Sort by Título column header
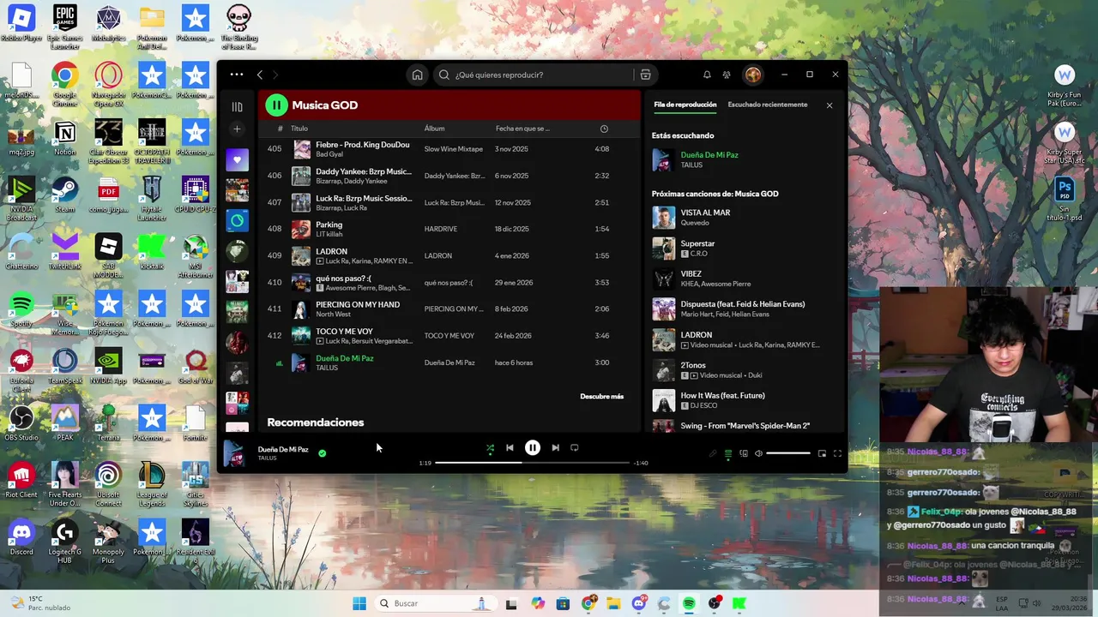The image size is (1098, 617). click(299, 129)
